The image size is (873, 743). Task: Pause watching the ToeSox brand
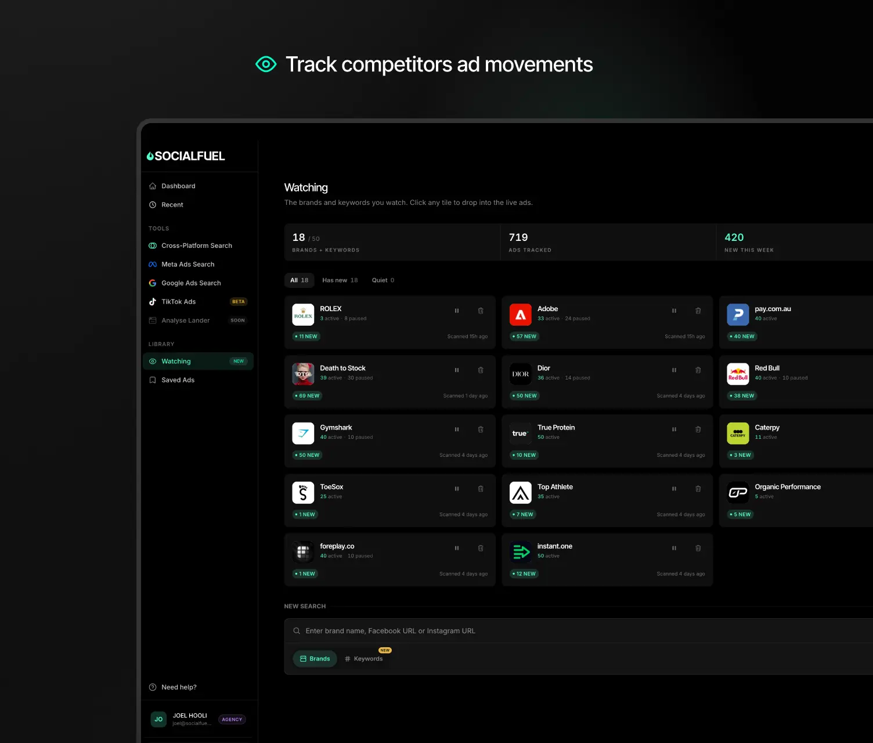[457, 489]
